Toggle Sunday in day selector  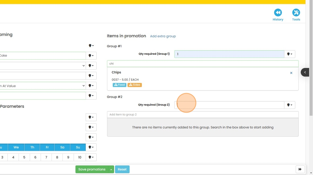point(78,147)
